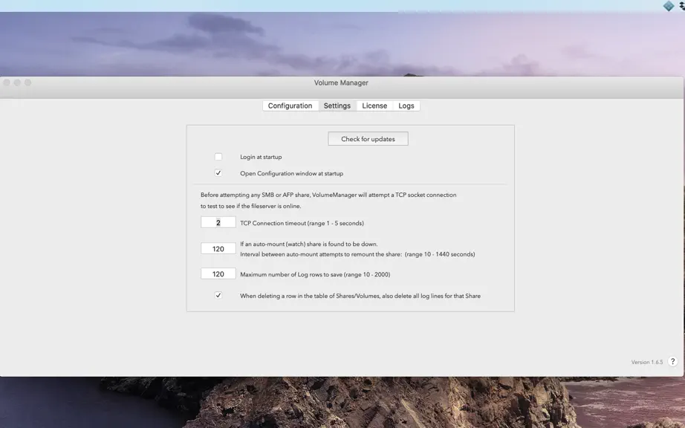Close the Volume Manager window
Image resolution: width=685 pixels, height=428 pixels.
[x=7, y=82]
